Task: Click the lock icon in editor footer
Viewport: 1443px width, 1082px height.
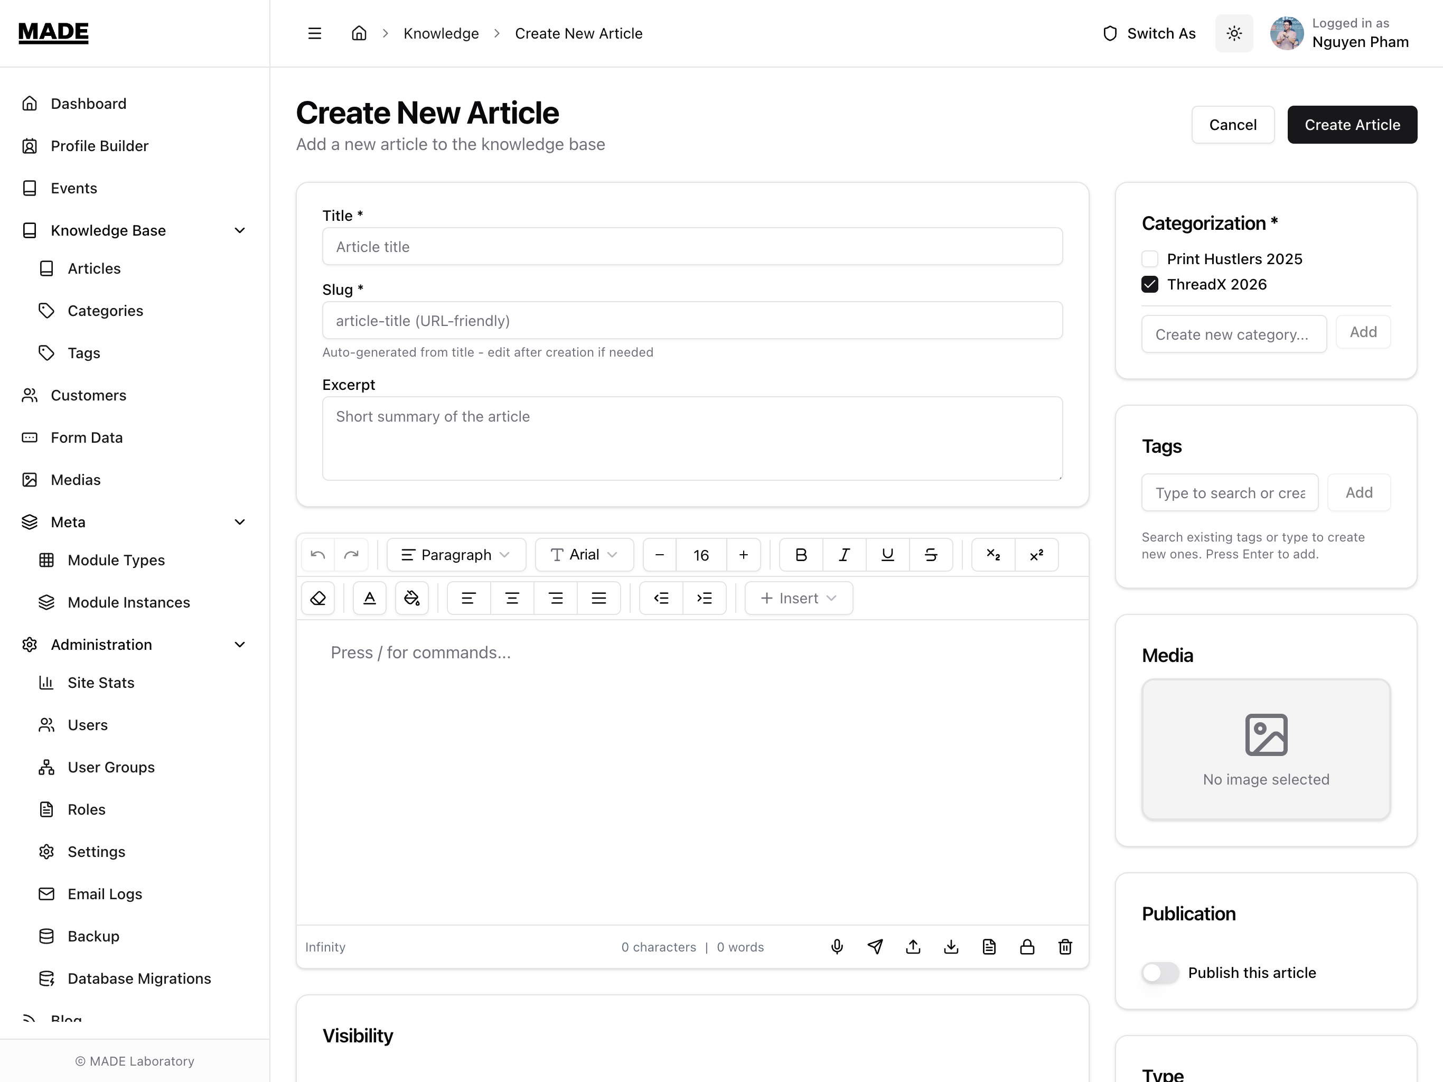Action: pyautogui.click(x=1027, y=946)
